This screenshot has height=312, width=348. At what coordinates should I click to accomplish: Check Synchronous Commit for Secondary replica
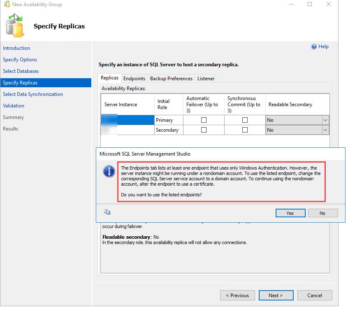pos(245,130)
